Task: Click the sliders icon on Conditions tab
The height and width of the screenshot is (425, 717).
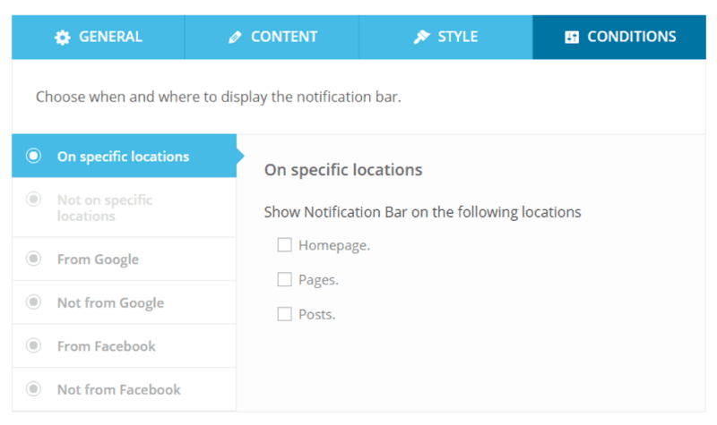Action: 572,38
